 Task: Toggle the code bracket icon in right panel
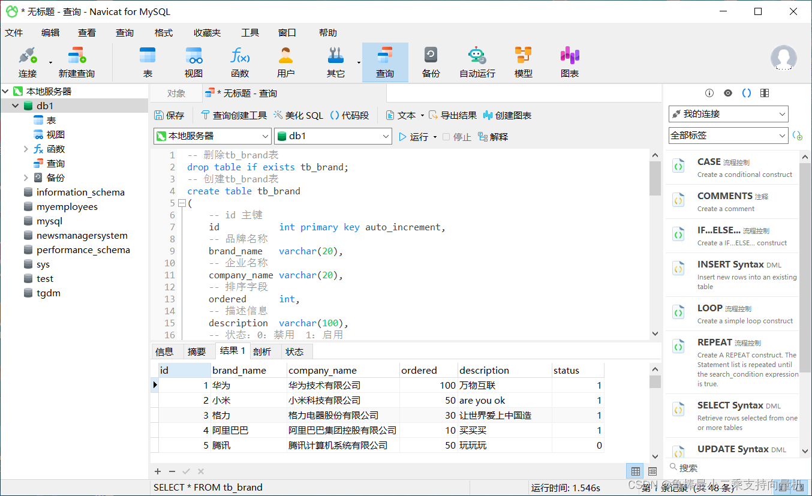(x=745, y=93)
